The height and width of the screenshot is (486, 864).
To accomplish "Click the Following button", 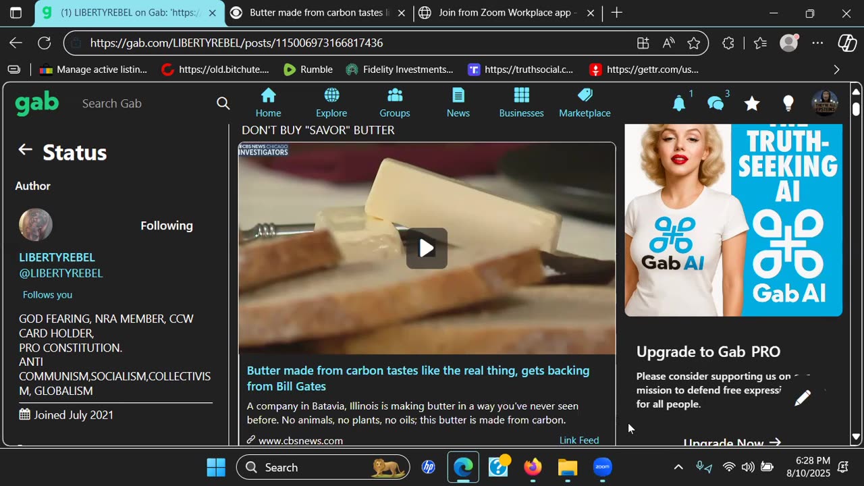I will pos(167,225).
